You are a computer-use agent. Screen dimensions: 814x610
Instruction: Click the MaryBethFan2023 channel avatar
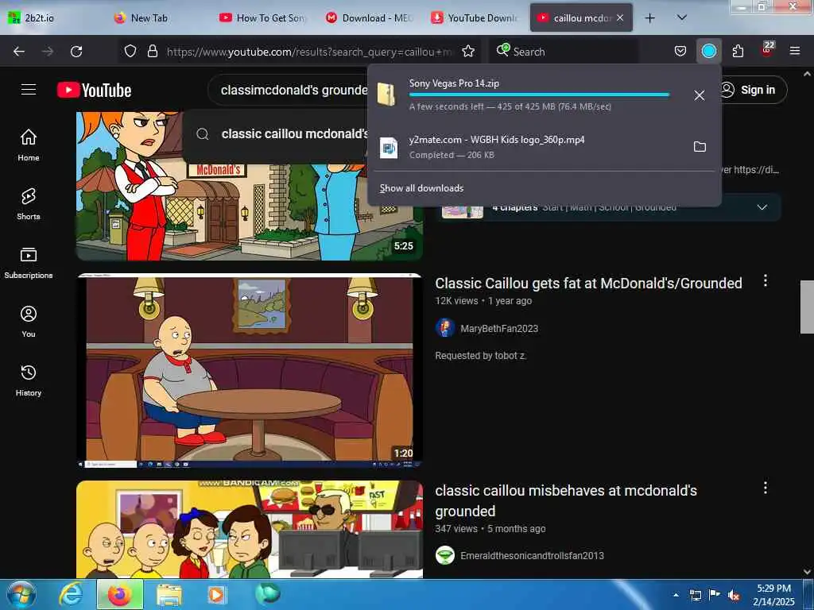pyautogui.click(x=445, y=328)
